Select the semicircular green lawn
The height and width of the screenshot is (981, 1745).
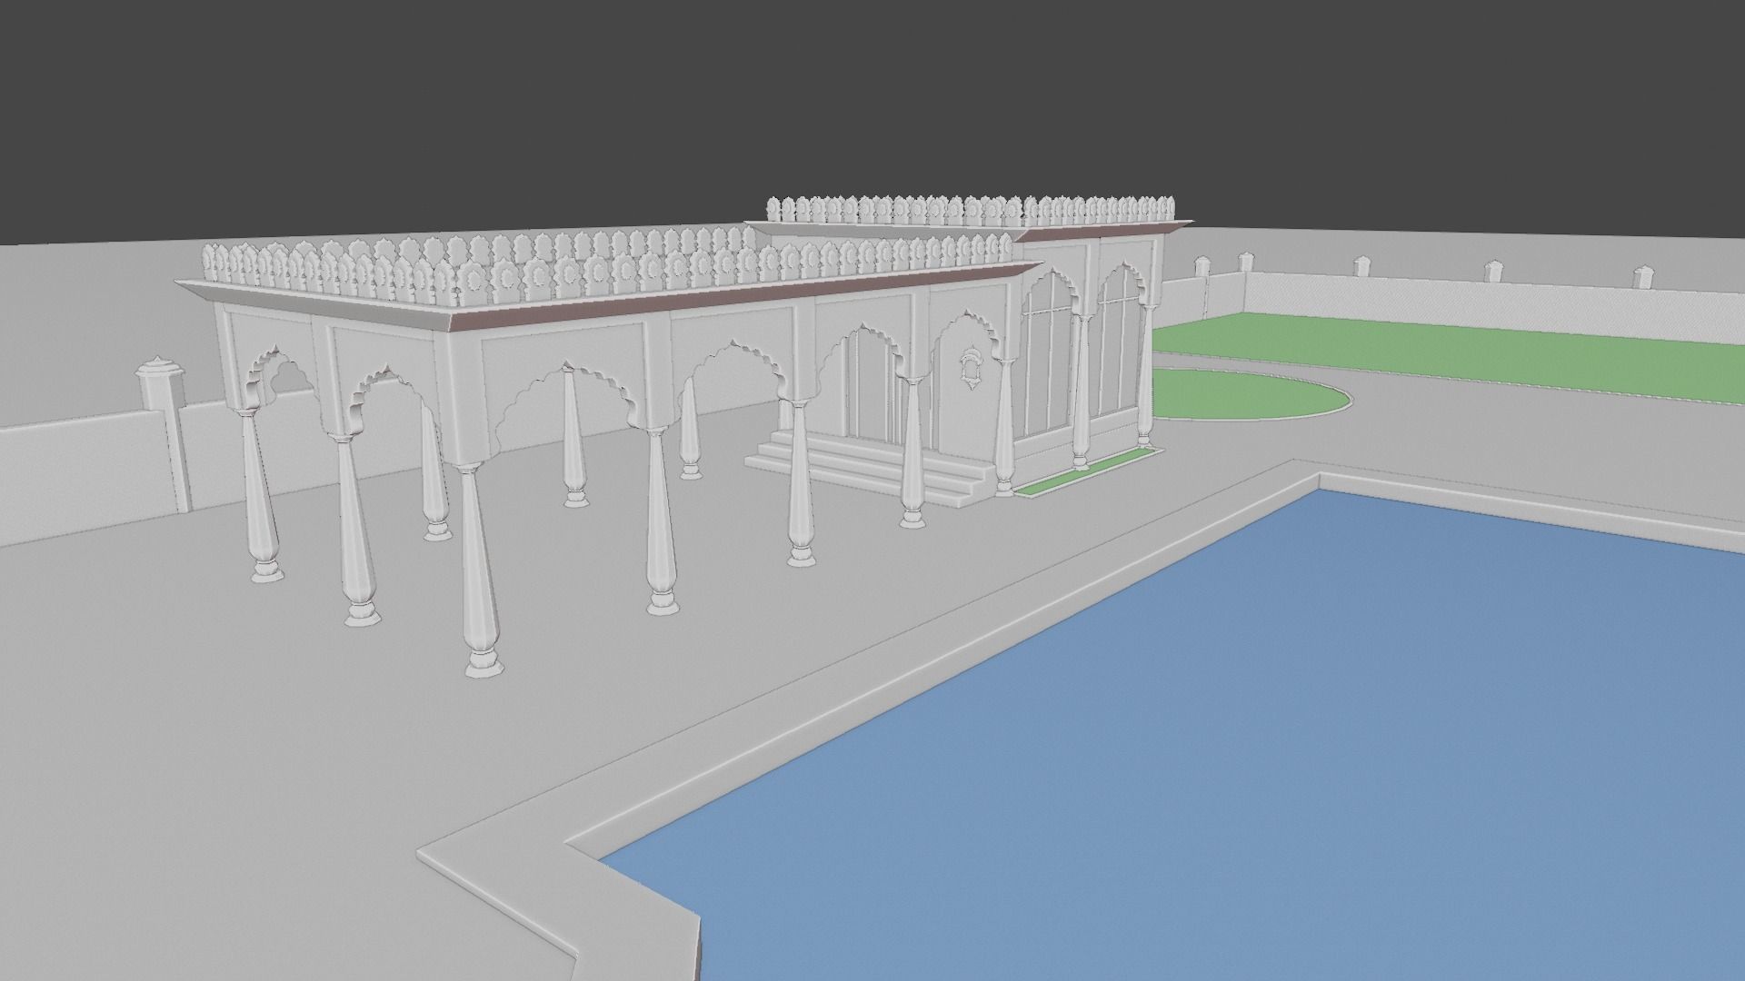(x=1250, y=396)
